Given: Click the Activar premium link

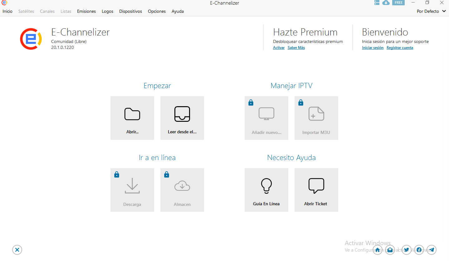Looking at the screenshot, I should (279, 48).
